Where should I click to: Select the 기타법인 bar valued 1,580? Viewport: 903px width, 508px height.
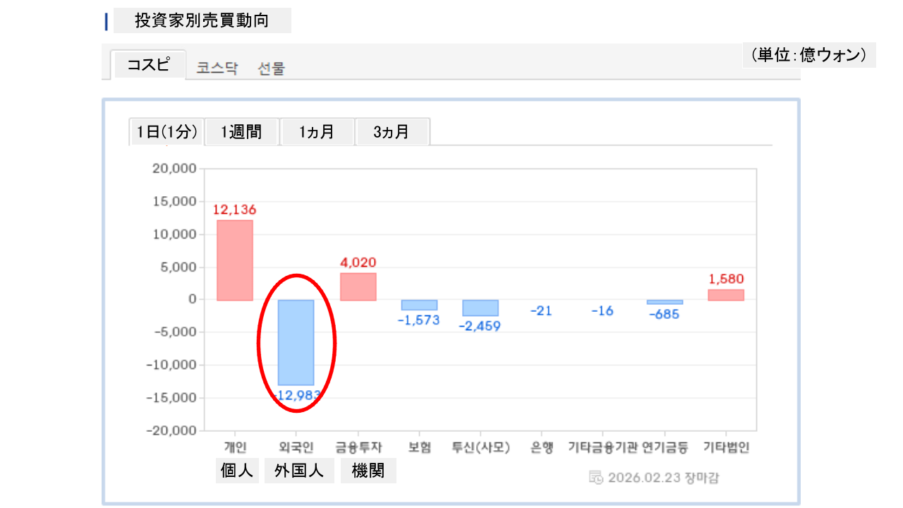[726, 295]
